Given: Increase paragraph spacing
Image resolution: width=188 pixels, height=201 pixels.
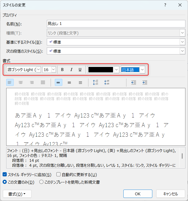Looking at the screenshot, I should [x=95, y=82].
